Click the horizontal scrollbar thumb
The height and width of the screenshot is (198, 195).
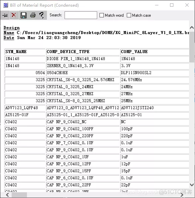click(19, 195)
